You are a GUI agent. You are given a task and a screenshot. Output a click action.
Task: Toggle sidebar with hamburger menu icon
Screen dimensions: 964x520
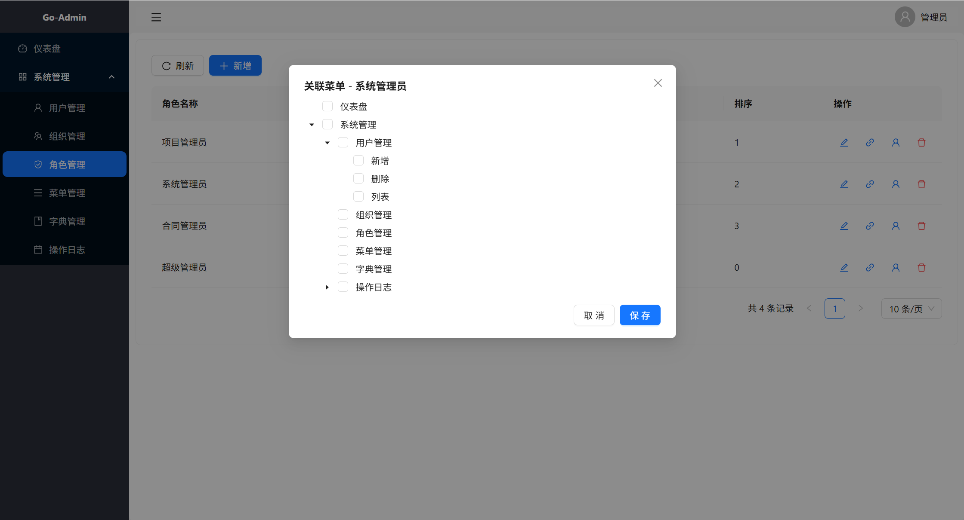[x=156, y=17]
